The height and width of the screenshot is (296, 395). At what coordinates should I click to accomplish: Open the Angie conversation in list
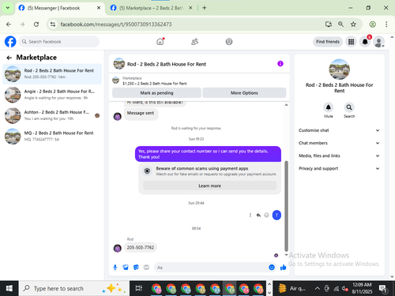[x=52, y=95]
